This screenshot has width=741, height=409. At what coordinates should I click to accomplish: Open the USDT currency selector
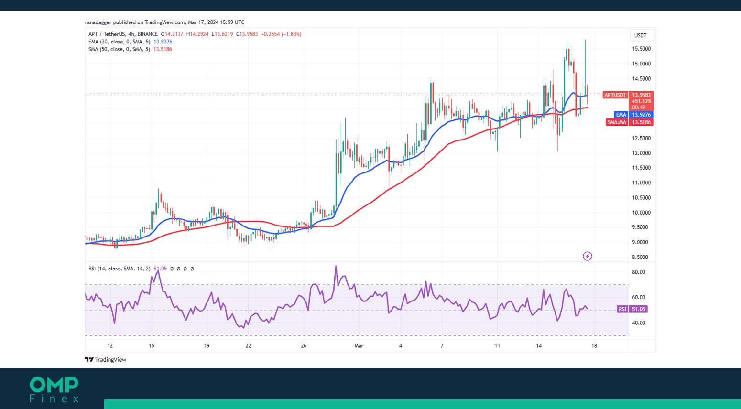point(641,35)
